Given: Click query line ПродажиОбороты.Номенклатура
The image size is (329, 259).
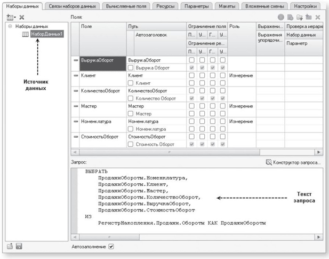Looking at the screenshot, I should (143, 178).
